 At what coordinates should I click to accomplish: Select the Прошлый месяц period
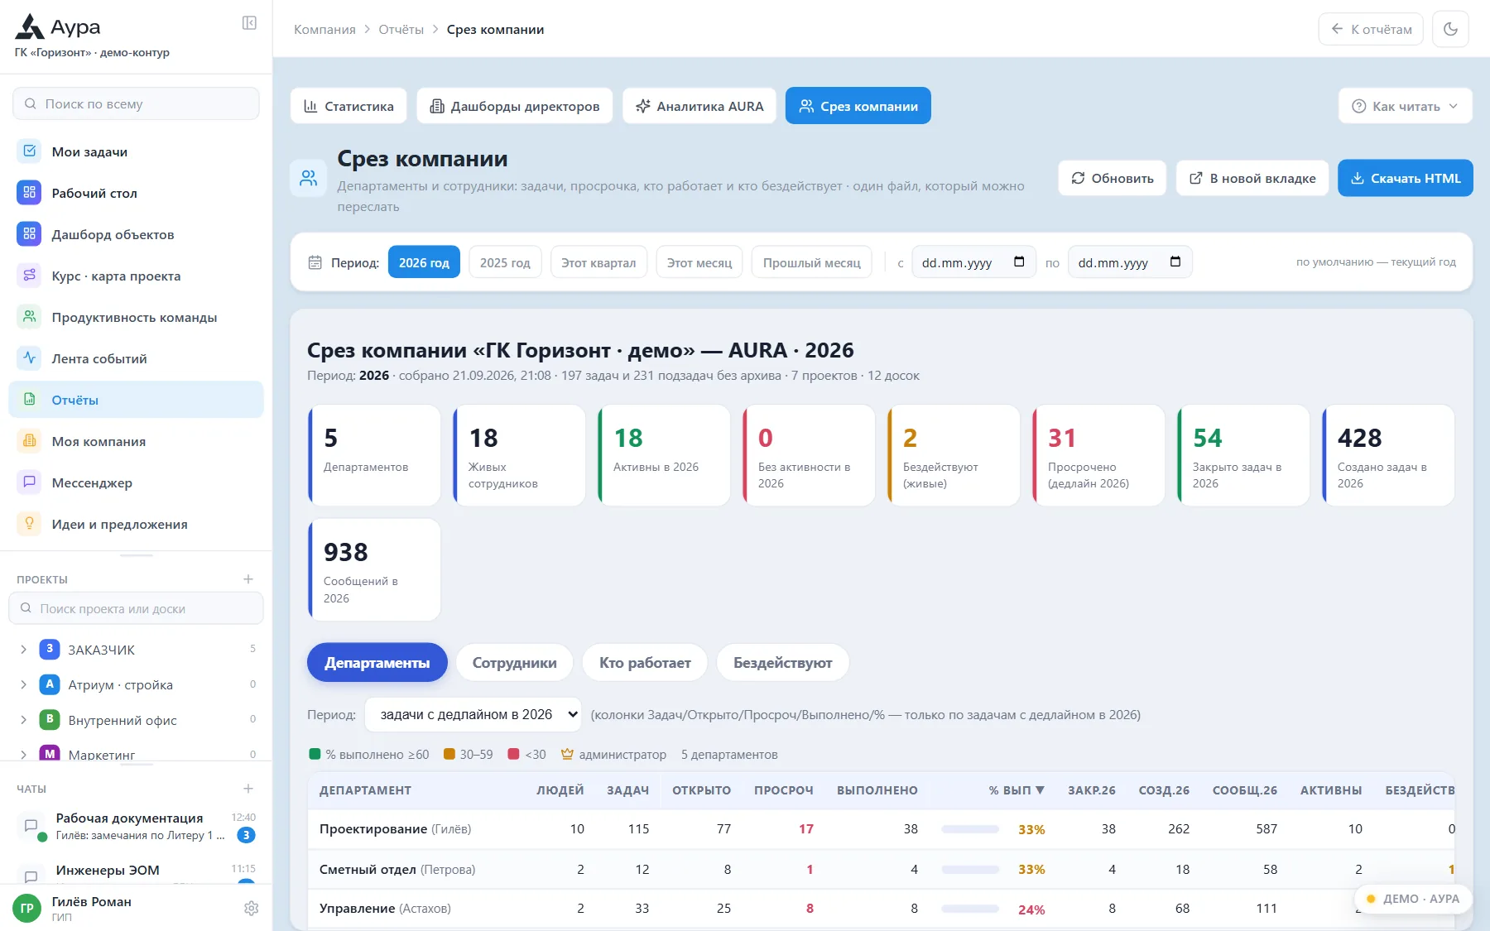[x=811, y=262]
